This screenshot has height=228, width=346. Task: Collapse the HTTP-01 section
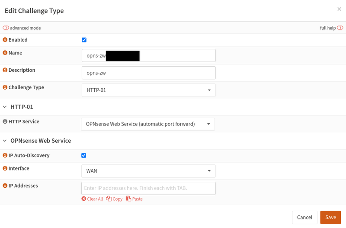click(5, 107)
